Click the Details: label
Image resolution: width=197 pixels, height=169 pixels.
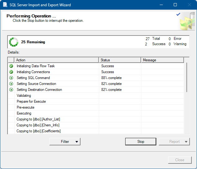click(x=14, y=52)
